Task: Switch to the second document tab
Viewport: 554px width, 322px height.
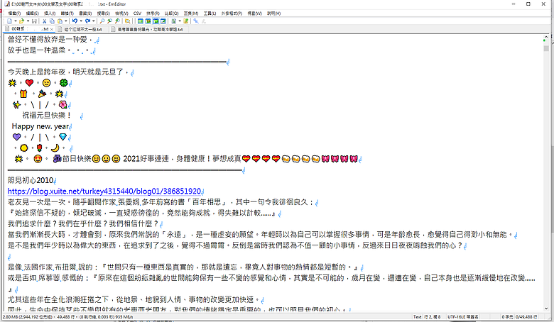Action: point(80,29)
